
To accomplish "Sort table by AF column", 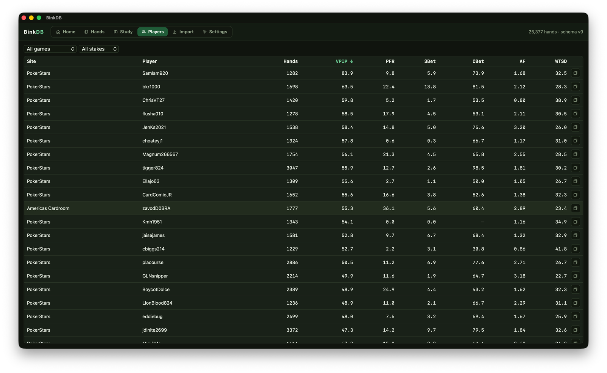I will coord(522,61).
